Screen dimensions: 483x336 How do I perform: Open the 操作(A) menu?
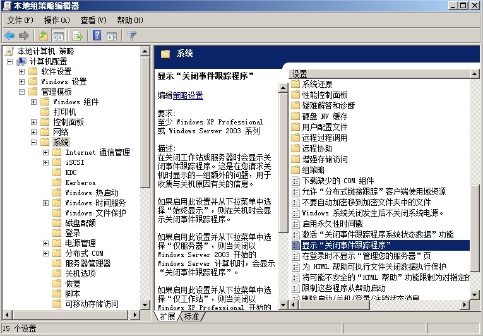click(x=56, y=20)
